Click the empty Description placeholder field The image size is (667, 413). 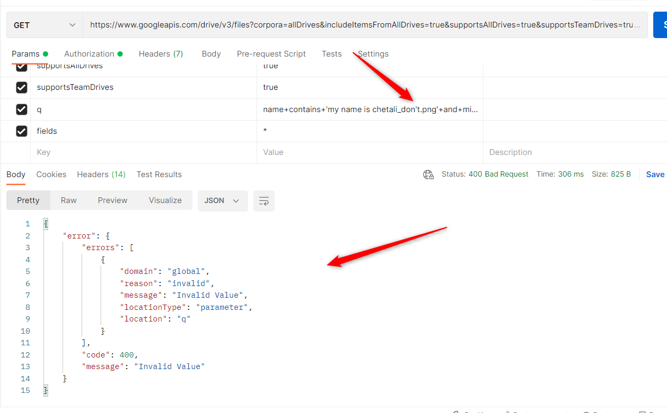[575, 152]
